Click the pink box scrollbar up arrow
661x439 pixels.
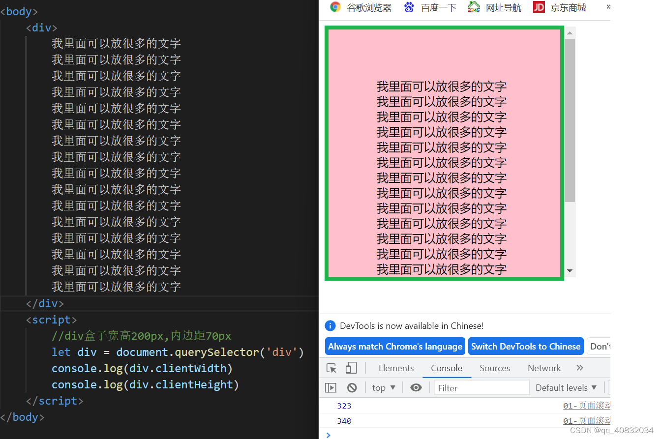pos(570,33)
